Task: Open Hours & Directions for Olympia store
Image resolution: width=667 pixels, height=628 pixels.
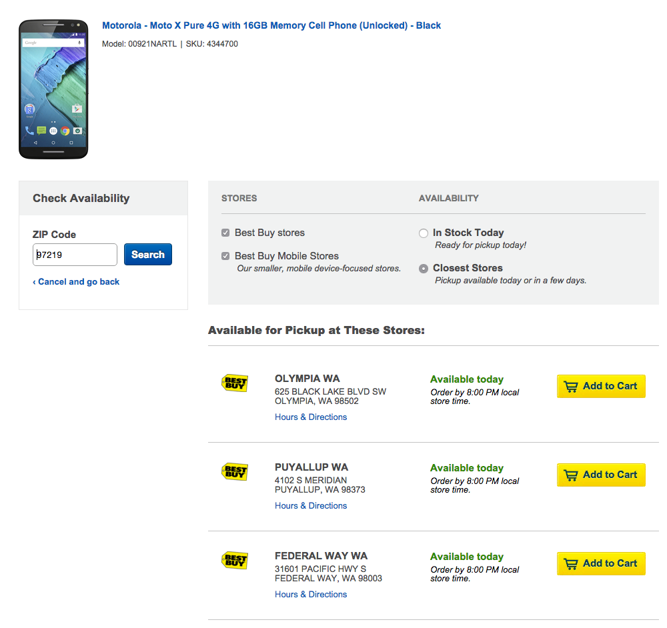Action: (311, 417)
